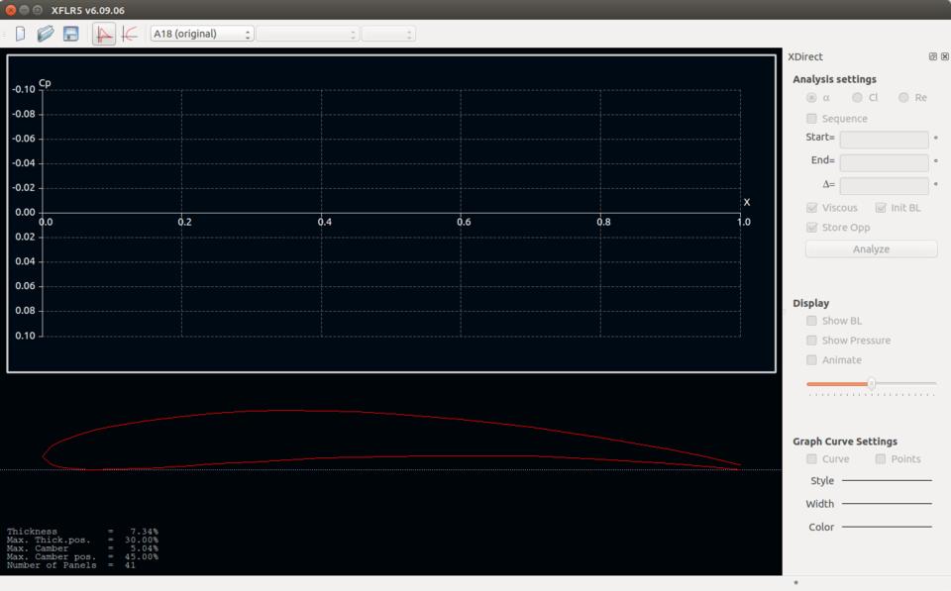Screen dimensions: 951x591
Task: Close the XDirect dock panel
Action: (944, 57)
